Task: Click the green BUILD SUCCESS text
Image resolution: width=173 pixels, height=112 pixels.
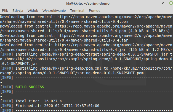Action: point(30,87)
